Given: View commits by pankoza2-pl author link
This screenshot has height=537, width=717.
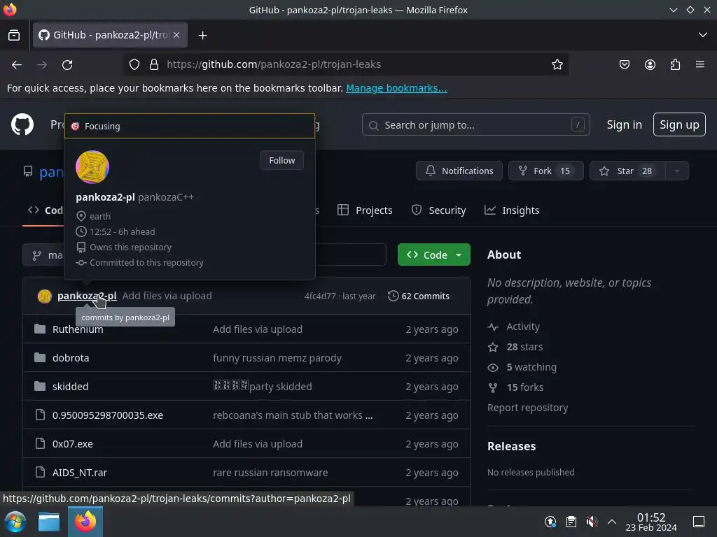Looking at the screenshot, I should (87, 296).
